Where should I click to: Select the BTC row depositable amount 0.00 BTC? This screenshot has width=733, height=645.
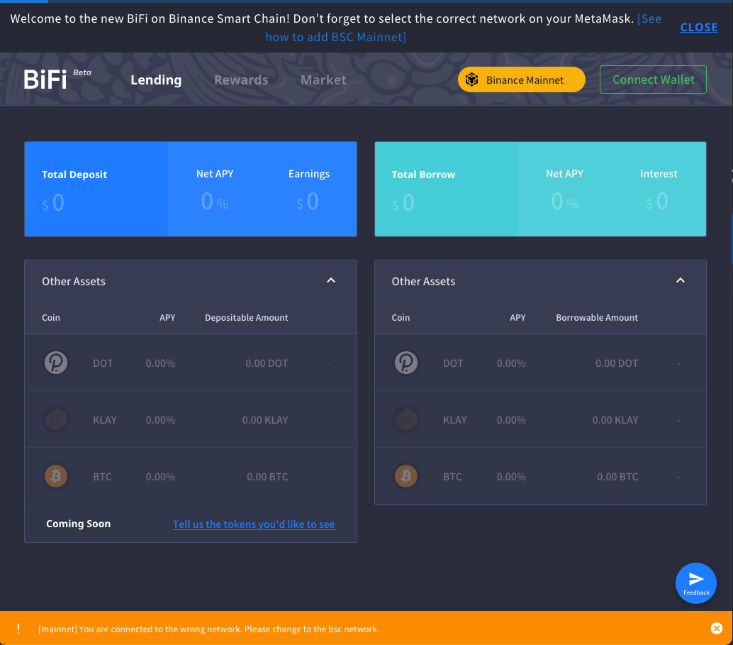267,477
